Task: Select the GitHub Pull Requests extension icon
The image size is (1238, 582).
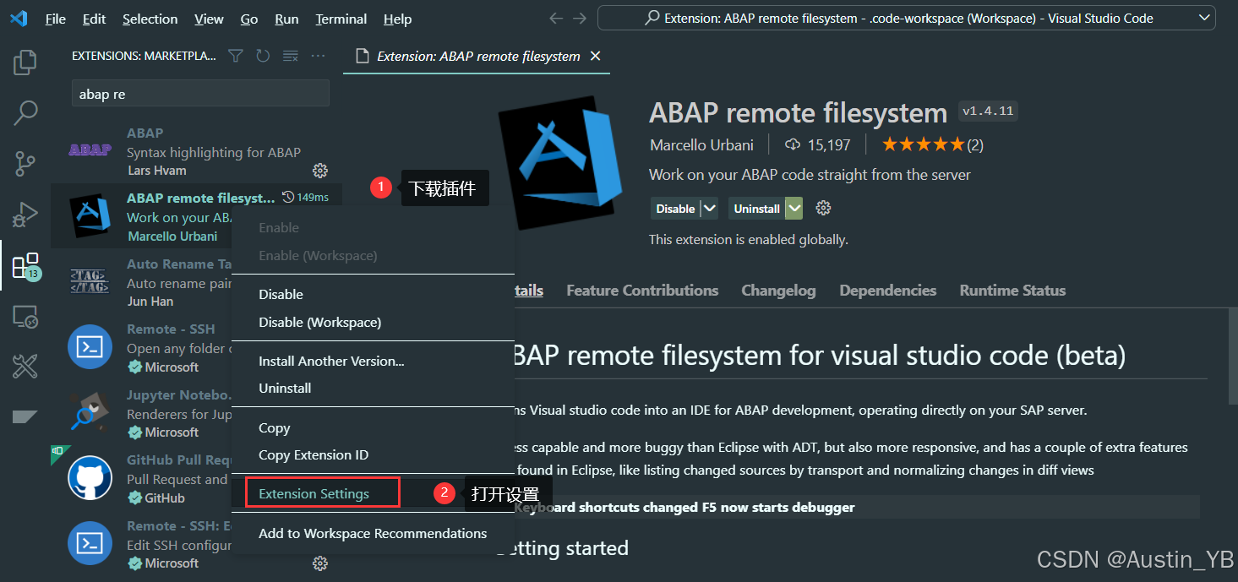Action: (90, 478)
